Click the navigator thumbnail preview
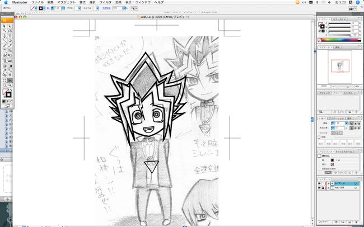Viewport: 364px width, 227px height. click(x=340, y=67)
